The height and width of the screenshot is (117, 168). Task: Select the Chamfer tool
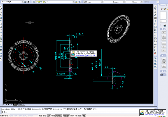coord(155,47)
